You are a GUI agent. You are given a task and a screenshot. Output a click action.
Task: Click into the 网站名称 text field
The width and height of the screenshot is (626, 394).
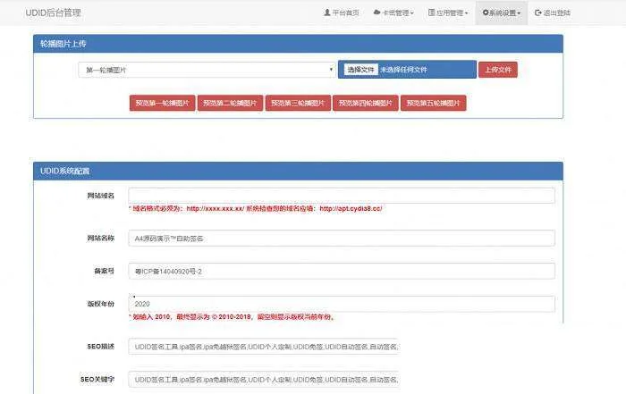click(342, 239)
